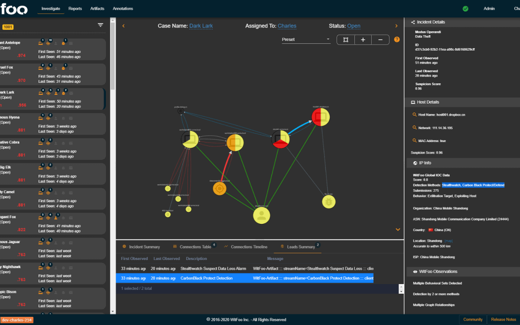Switch to Leads Summary tab

click(x=298, y=247)
